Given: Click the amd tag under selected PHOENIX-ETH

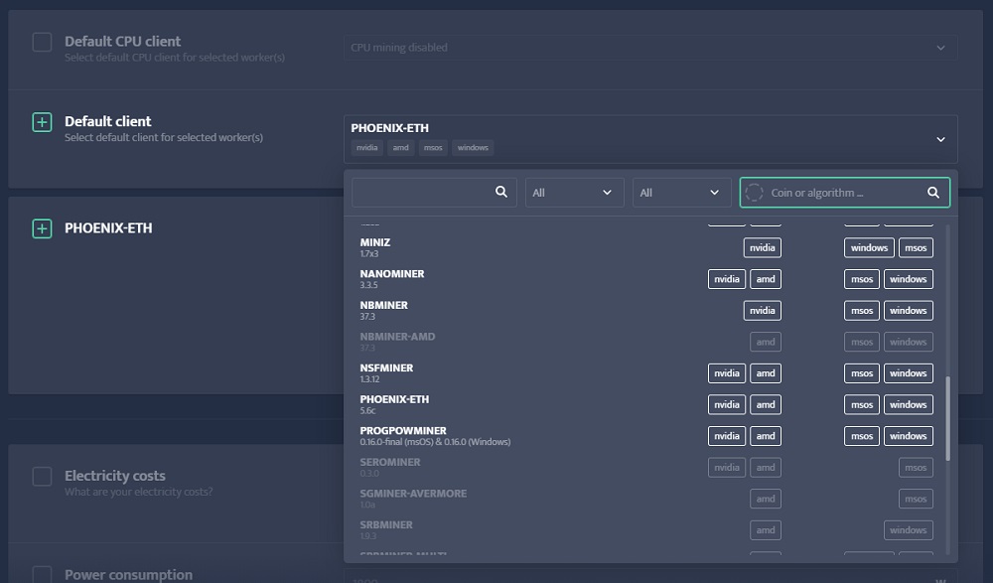Looking at the screenshot, I should click(400, 148).
